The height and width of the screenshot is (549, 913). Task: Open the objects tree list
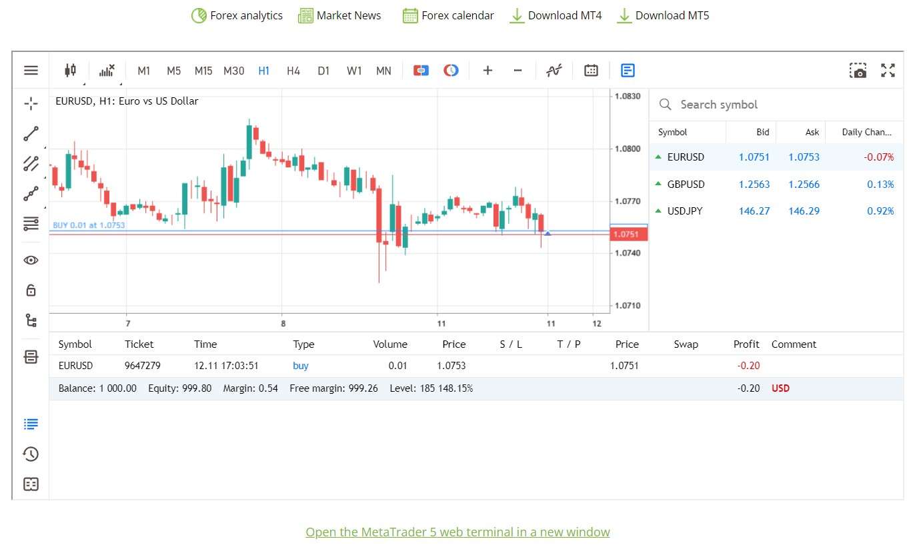coord(31,320)
